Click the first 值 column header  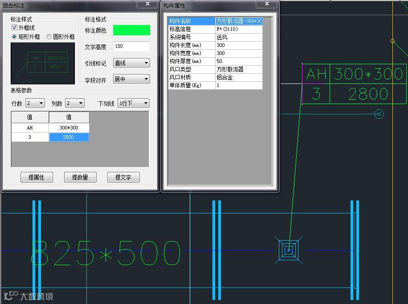[30, 117]
